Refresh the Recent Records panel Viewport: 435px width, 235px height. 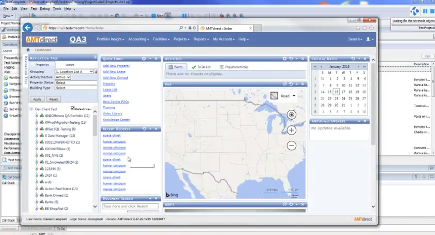coord(144,129)
